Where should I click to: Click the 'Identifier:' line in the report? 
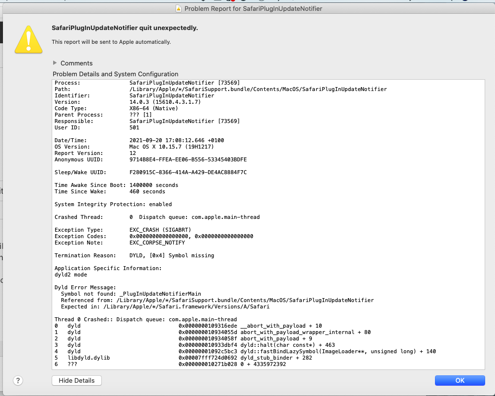(134, 95)
